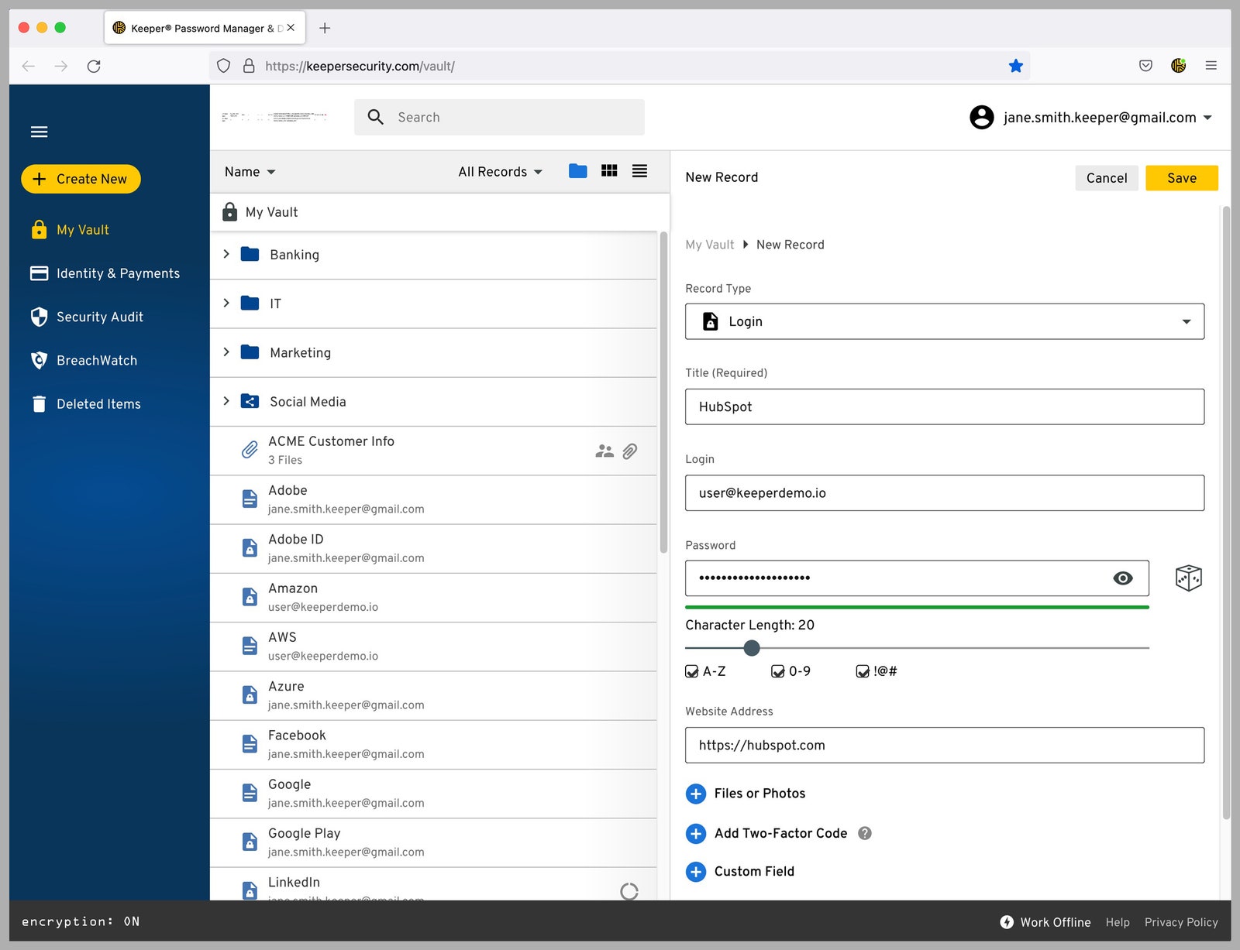Open the All Records filter dropdown
Screen dimensions: 1240x950
(500, 172)
